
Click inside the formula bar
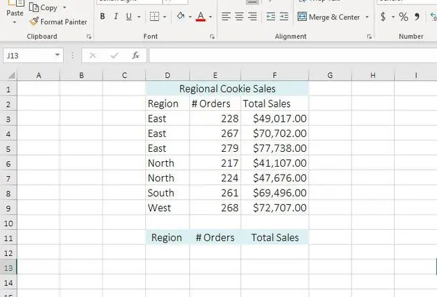(x=292, y=56)
